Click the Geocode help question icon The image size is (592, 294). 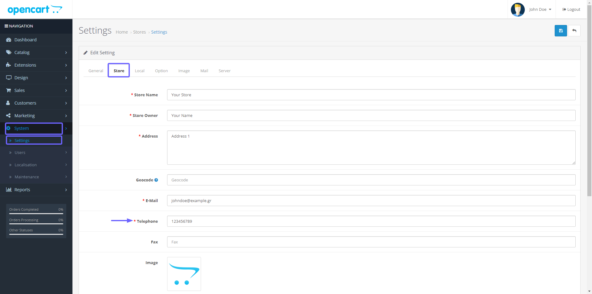click(x=156, y=180)
